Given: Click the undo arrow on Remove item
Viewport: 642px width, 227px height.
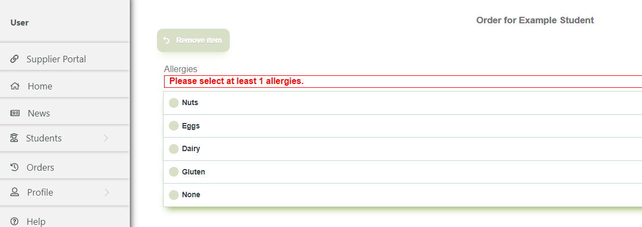Looking at the screenshot, I should coord(166,40).
